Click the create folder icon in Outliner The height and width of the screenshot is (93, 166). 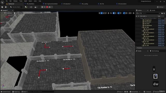(x=162, y=13)
